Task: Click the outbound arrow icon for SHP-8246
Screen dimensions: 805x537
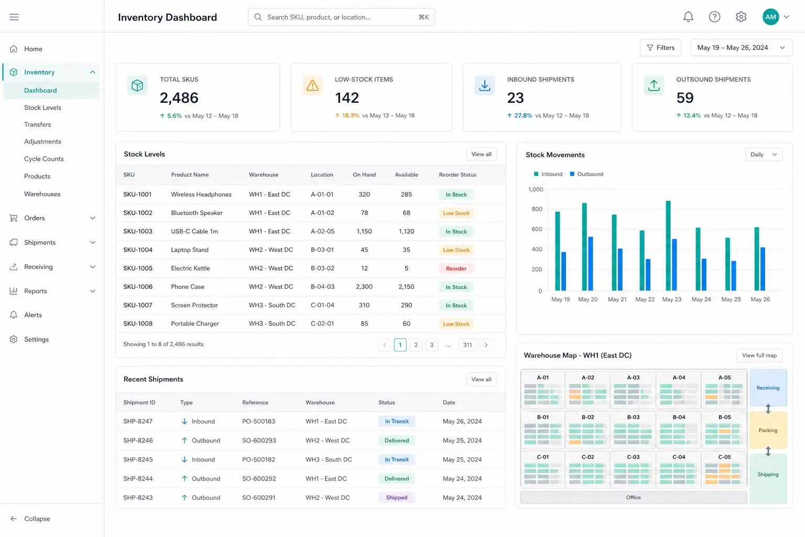Action: tap(184, 441)
